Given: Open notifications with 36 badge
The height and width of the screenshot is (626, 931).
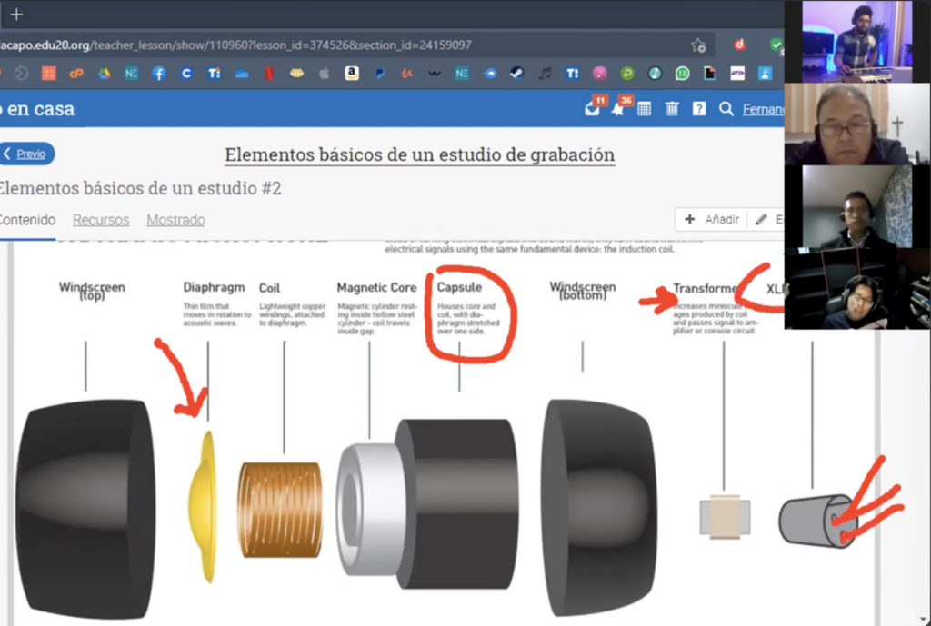Looking at the screenshot, I should 618,108.
